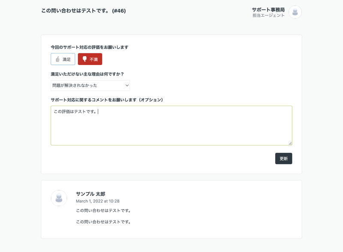Select the 満足 rating text

(x=66, y=59)
